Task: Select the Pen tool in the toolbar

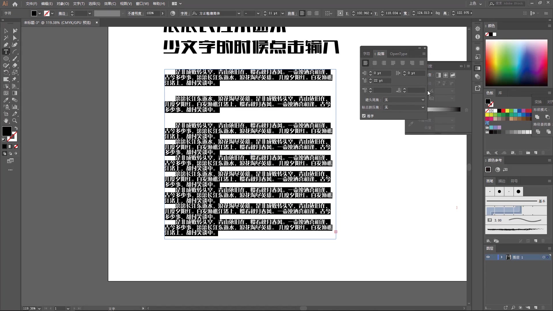Action: coord(6,44)
